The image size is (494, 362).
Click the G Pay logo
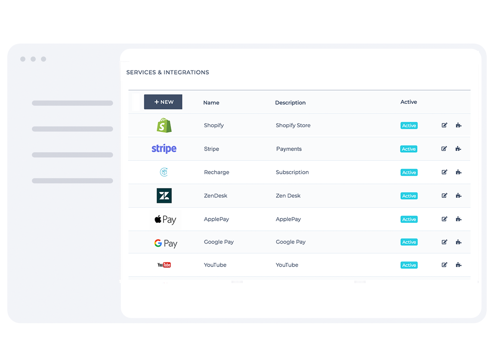166,243
